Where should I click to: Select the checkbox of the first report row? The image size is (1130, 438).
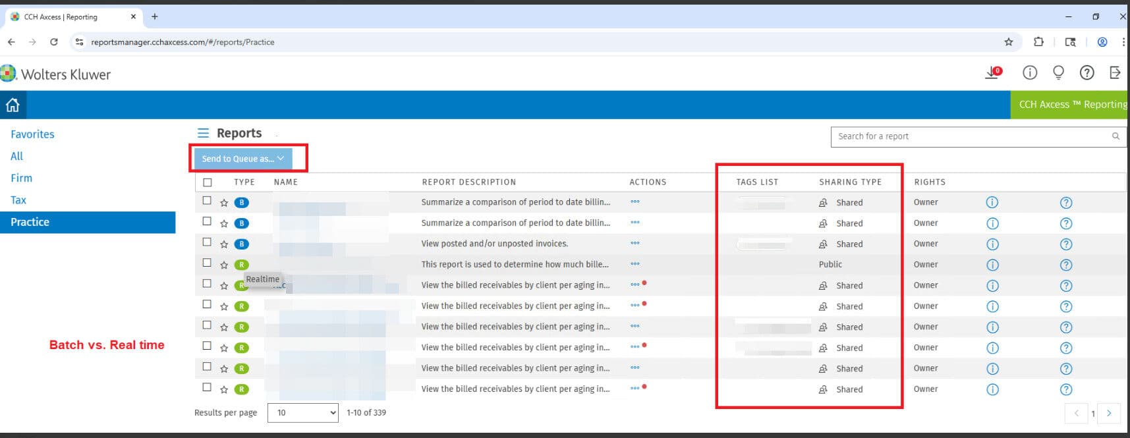coord(207,201)
